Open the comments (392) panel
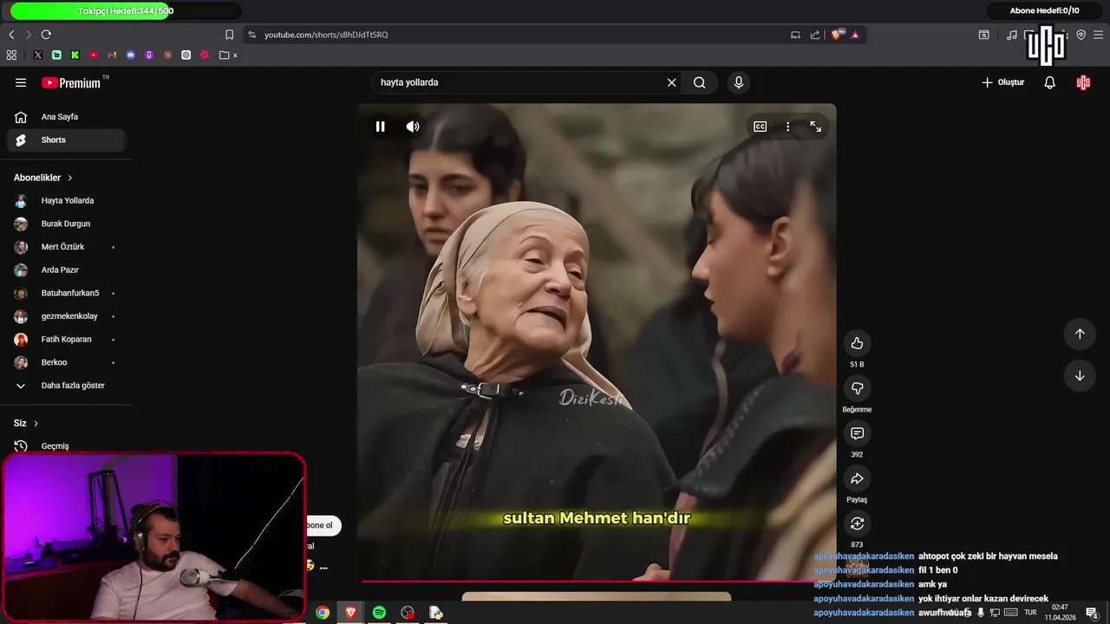Viewport: 1110px width, 624px height. (857, 433)
